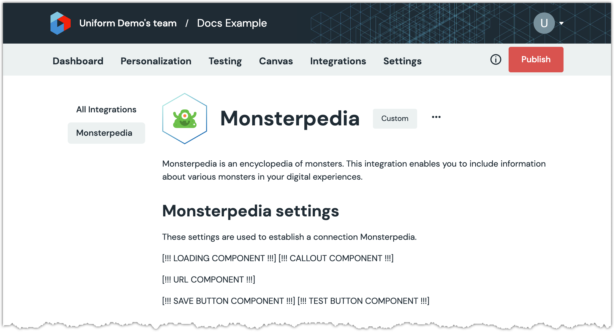The image size is (614, 332).
Task: Open the Canvas tab
Action: point(276,61)
